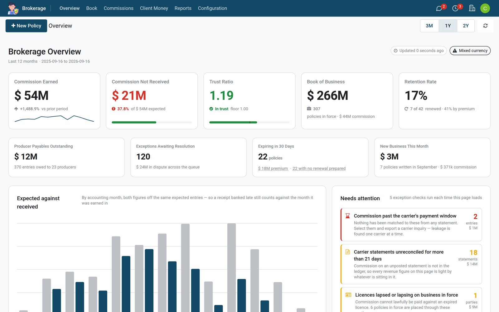Click the briefcase icon beside 307

coord(309,109)
